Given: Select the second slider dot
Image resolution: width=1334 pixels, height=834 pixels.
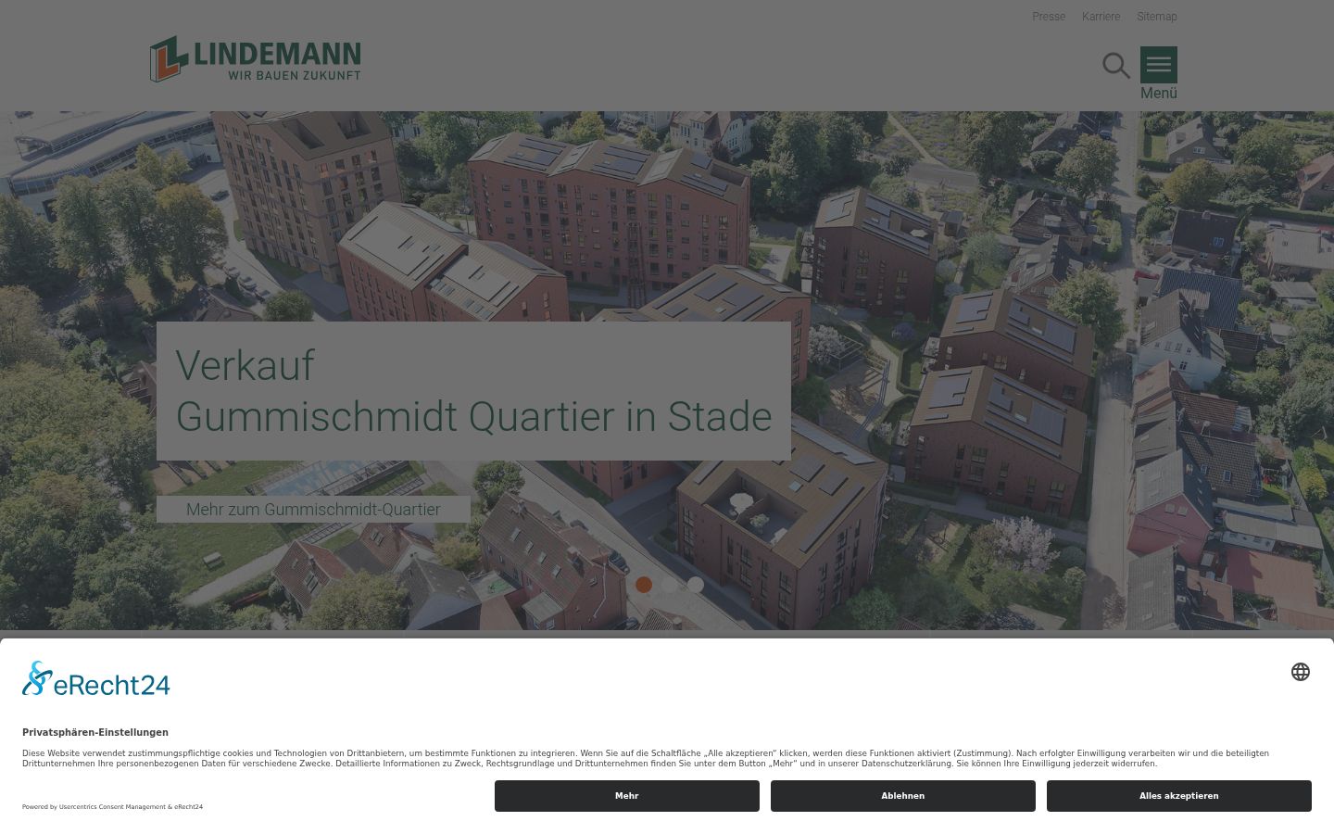Looking at the screenshot, I should point(670,585).
